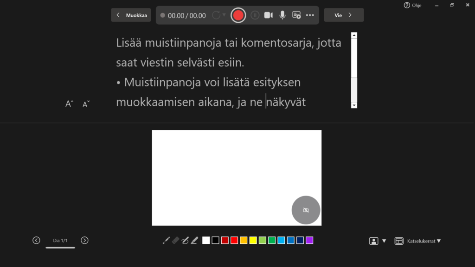This screenshot has height=267, width=475.
Task: Click the Muokkaa back button
Action: point(131,15)
